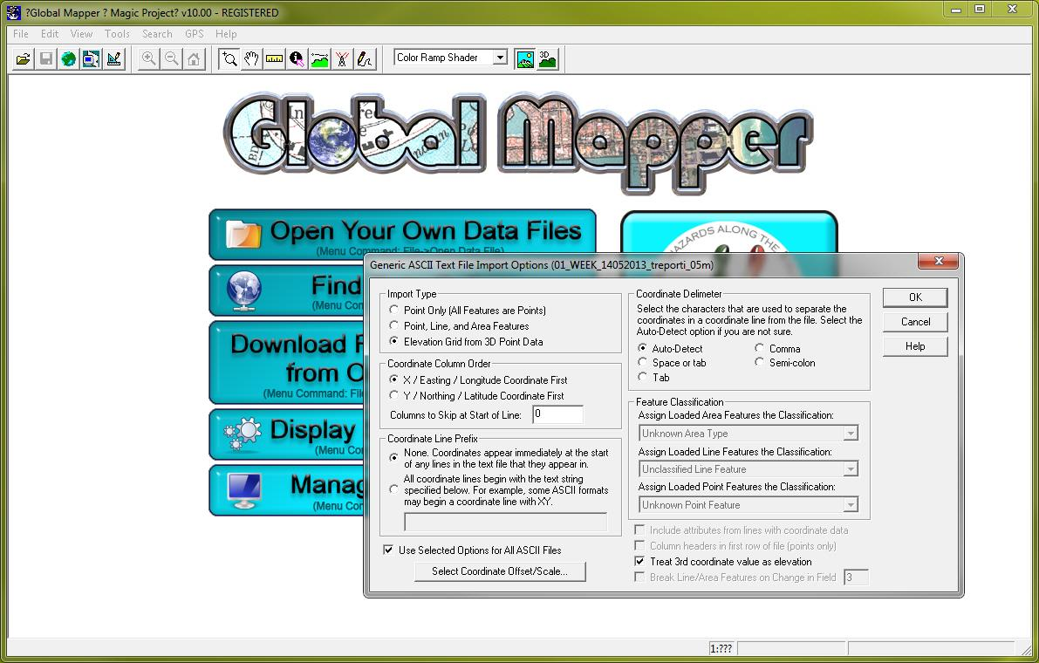Open the GPS menu

pos(195,34)
